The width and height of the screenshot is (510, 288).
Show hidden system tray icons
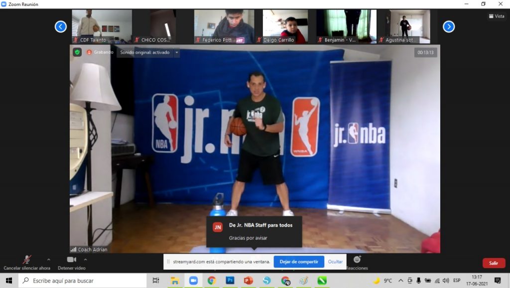[401, 281]
